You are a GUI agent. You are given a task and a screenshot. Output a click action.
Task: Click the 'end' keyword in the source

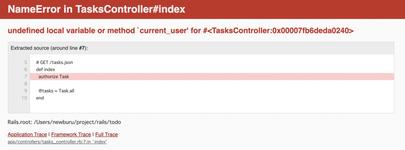(40, 98)
